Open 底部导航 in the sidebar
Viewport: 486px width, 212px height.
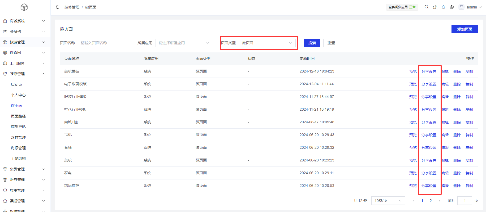coord(18,127)
